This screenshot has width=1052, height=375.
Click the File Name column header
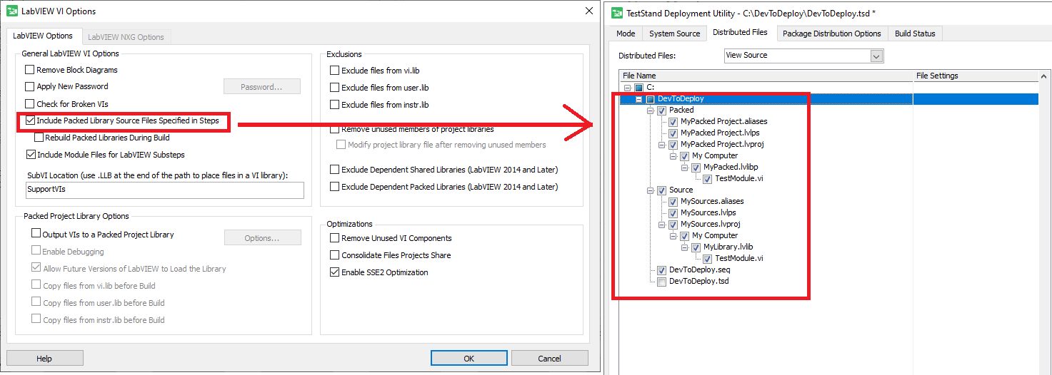[x=766, y=76]
